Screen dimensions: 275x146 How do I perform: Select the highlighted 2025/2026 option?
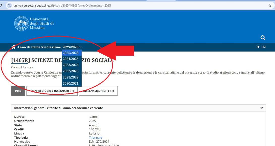(x=71, y=53)
